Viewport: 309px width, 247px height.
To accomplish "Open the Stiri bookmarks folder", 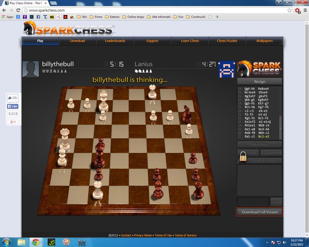I will (82, 17).
